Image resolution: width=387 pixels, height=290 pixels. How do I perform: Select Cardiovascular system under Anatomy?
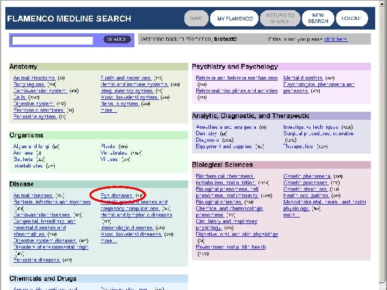coord(40,91)
